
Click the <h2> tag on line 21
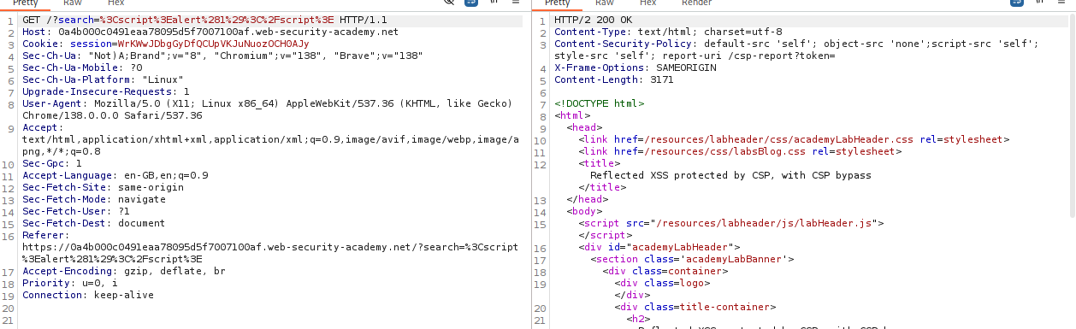pos(638,319)
